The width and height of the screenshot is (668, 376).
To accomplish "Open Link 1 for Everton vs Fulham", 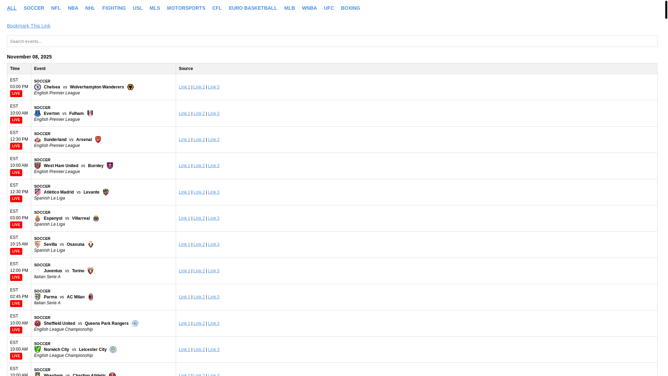I will [x=184, y=113].
